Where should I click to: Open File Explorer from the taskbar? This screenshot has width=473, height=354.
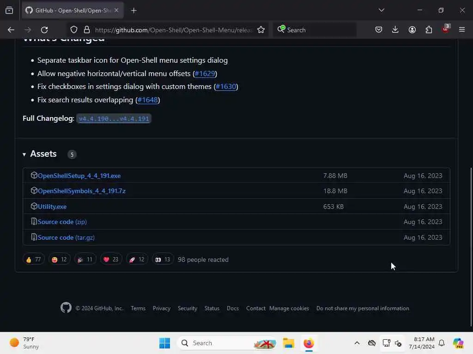(288, 343)
